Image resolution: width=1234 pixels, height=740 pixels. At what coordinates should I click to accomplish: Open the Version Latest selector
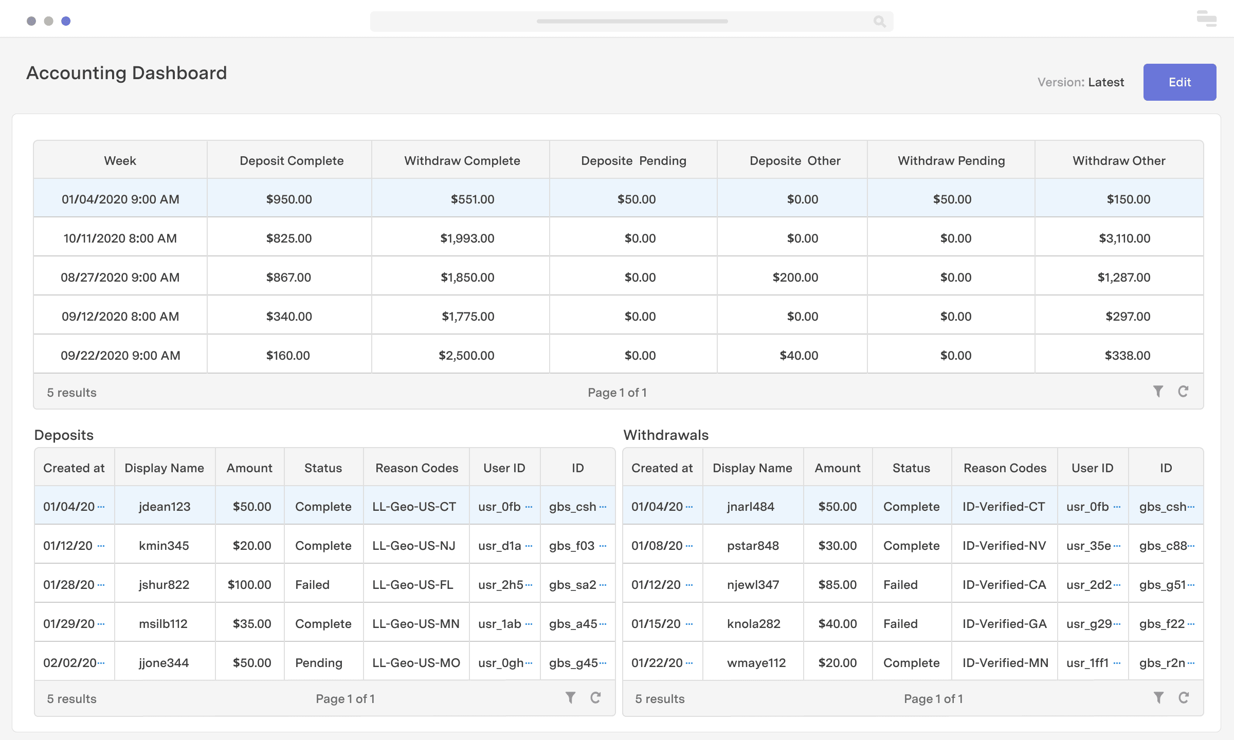(1105, 82)
